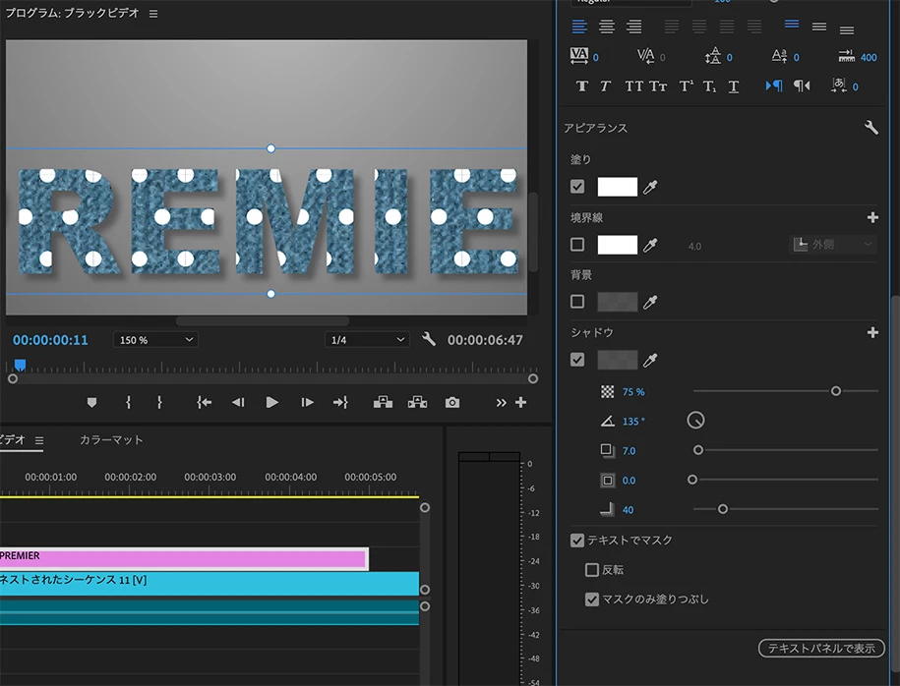
Task: Switch to the カラーマット tab
Action: [111, 440]
